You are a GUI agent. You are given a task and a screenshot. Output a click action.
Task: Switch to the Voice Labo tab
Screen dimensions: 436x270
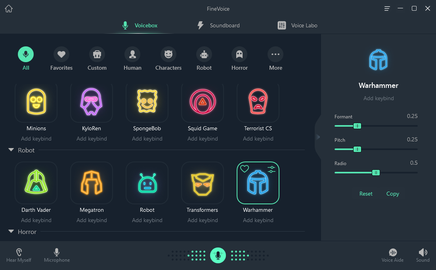tap(297, 25)
